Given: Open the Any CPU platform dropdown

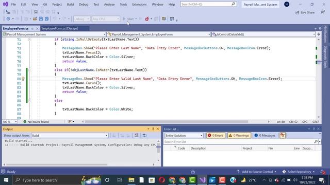Looking at the screenshot, I should coord(106,19).
